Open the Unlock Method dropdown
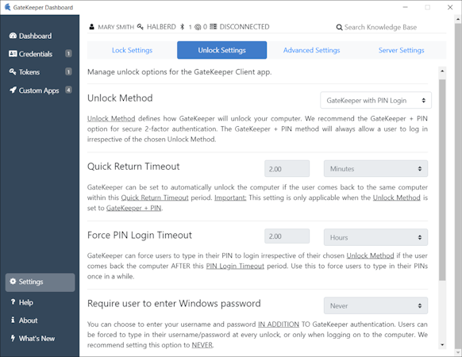Viewport: 462px width, 357px height. tap(375, 101)
